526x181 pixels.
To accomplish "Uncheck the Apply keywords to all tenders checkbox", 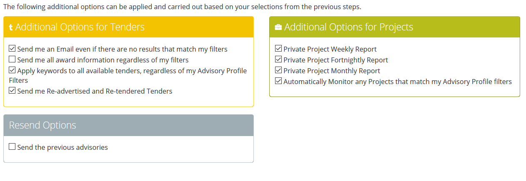I will pyautogui.click(x=12, y=70).
